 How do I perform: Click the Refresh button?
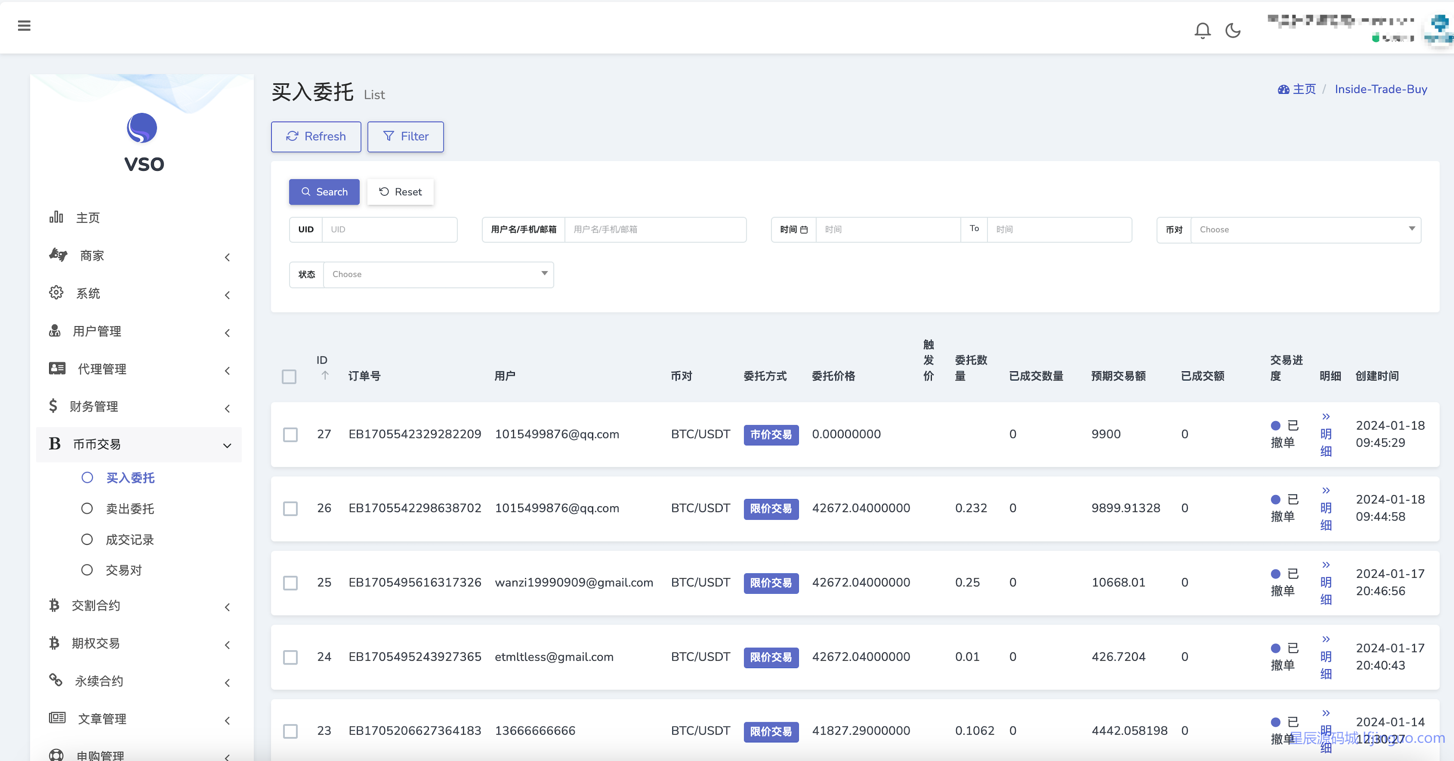(x=316, y=136)
